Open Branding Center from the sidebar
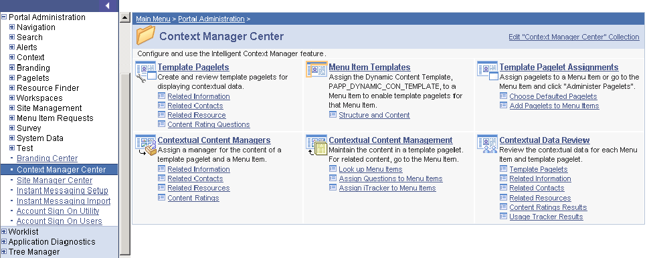Viewport: 649px width, 258px height. point(48,158)
